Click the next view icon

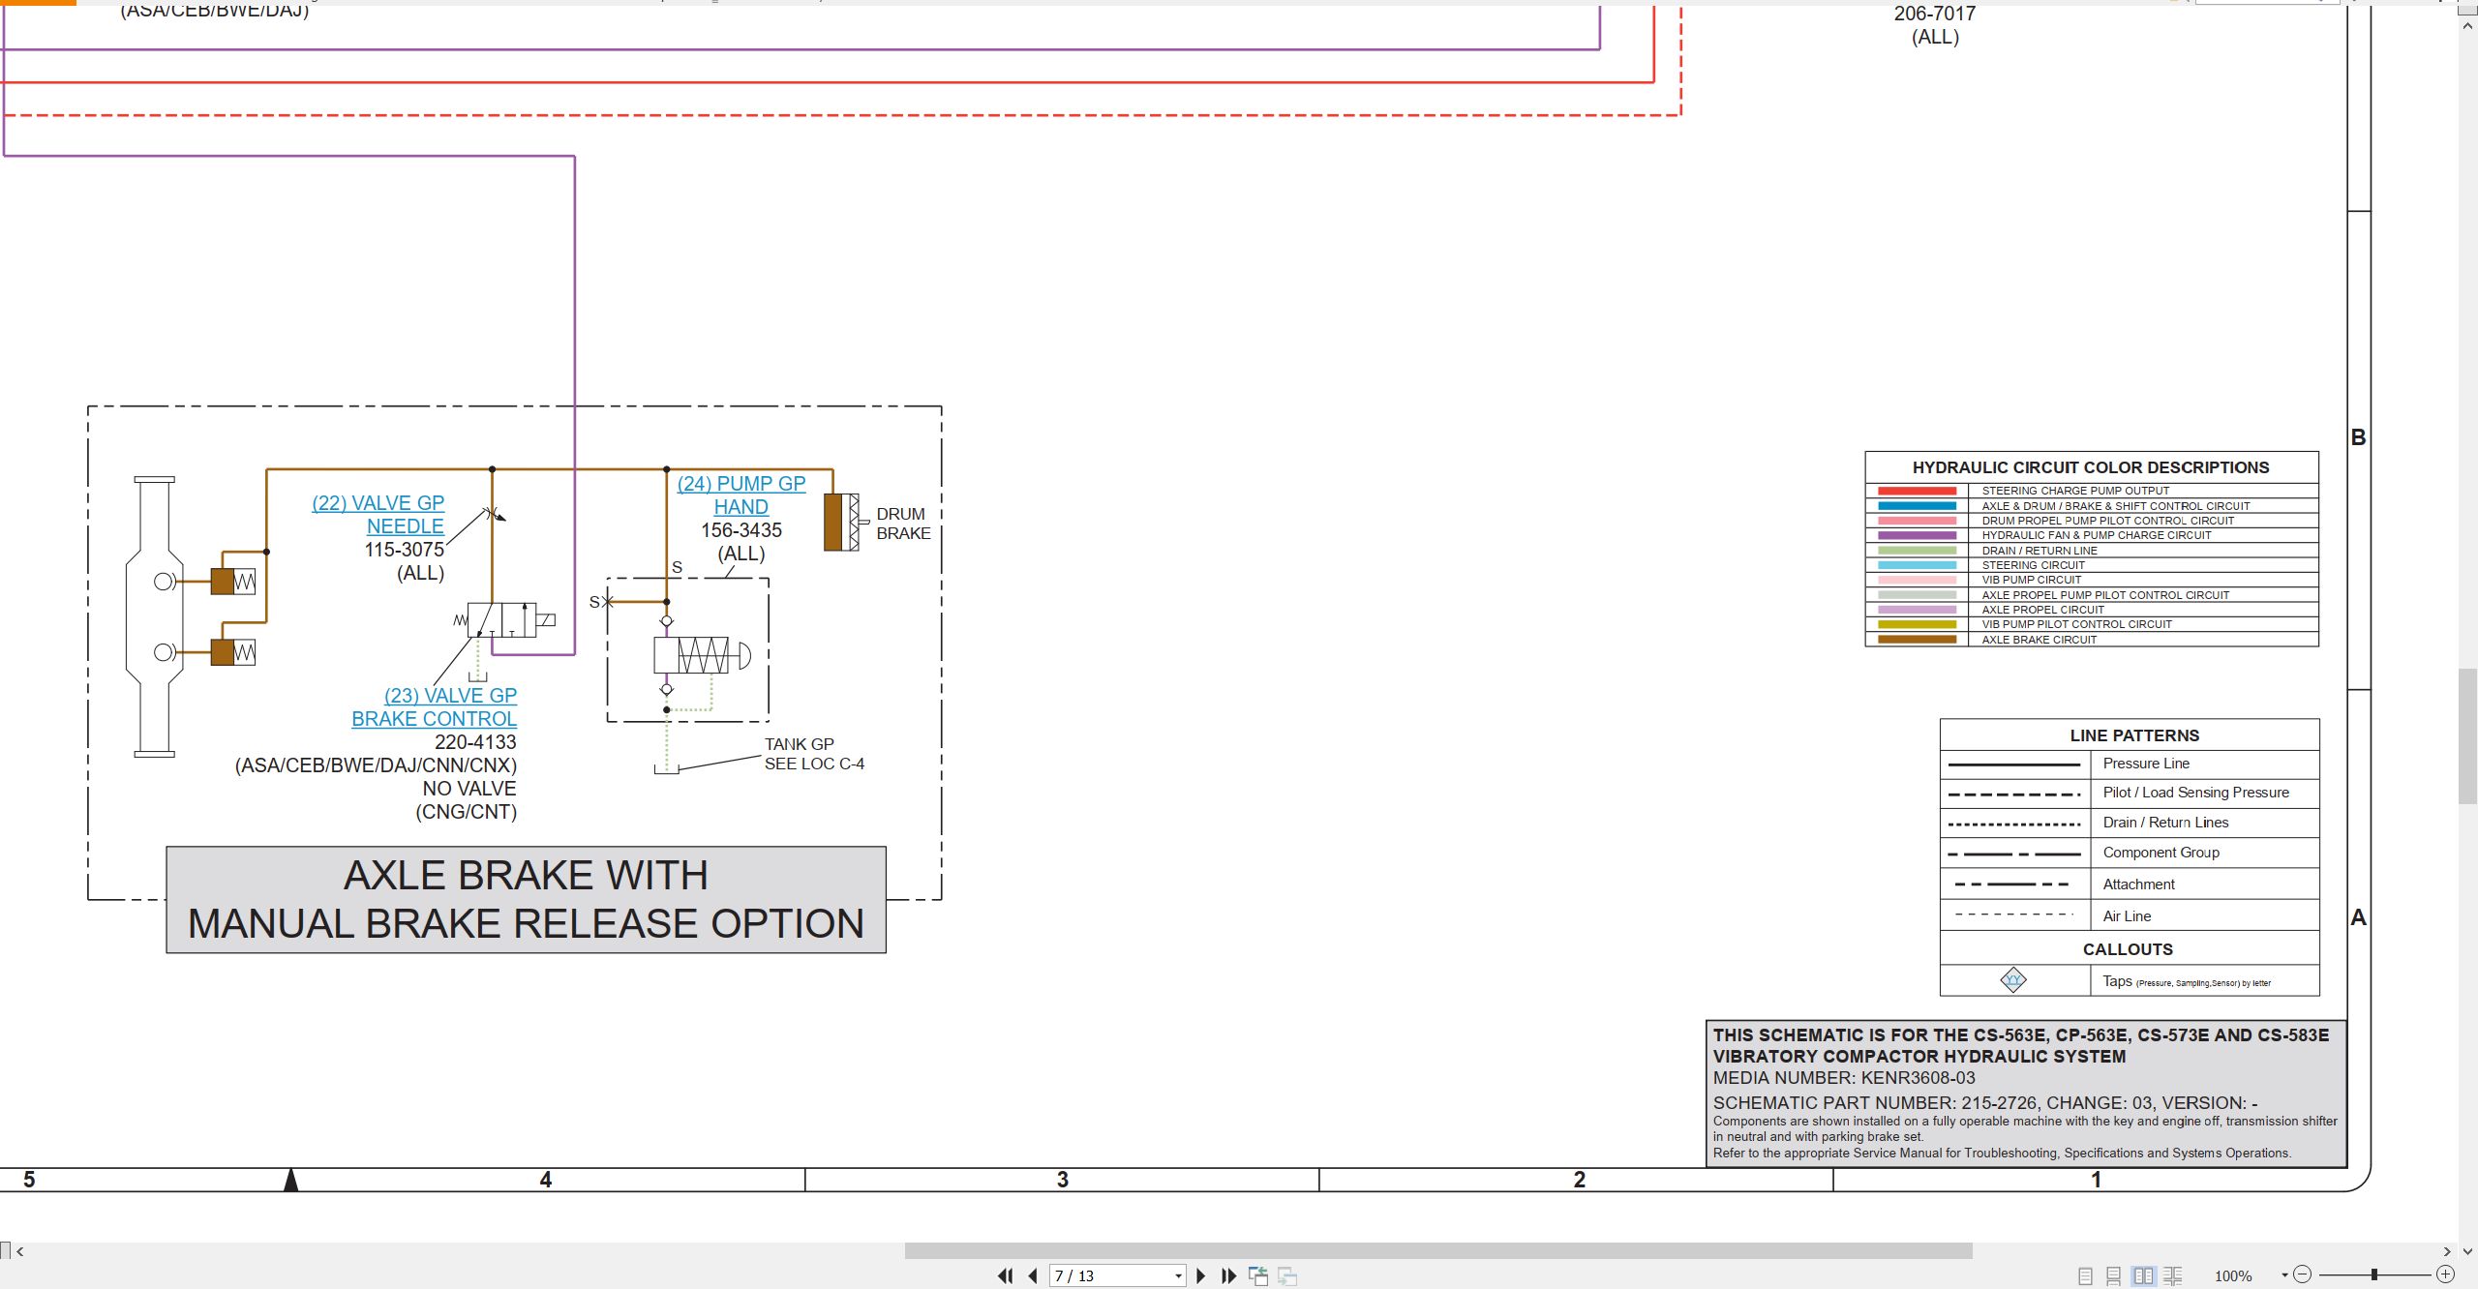point(1287,1275)
